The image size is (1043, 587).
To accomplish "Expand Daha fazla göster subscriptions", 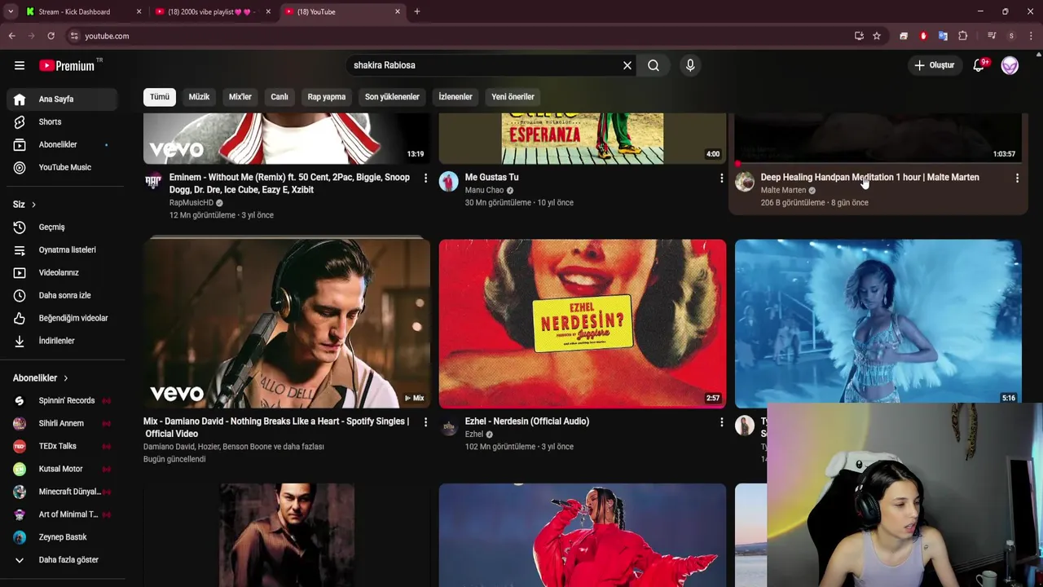I will click(x=62, y=560).
